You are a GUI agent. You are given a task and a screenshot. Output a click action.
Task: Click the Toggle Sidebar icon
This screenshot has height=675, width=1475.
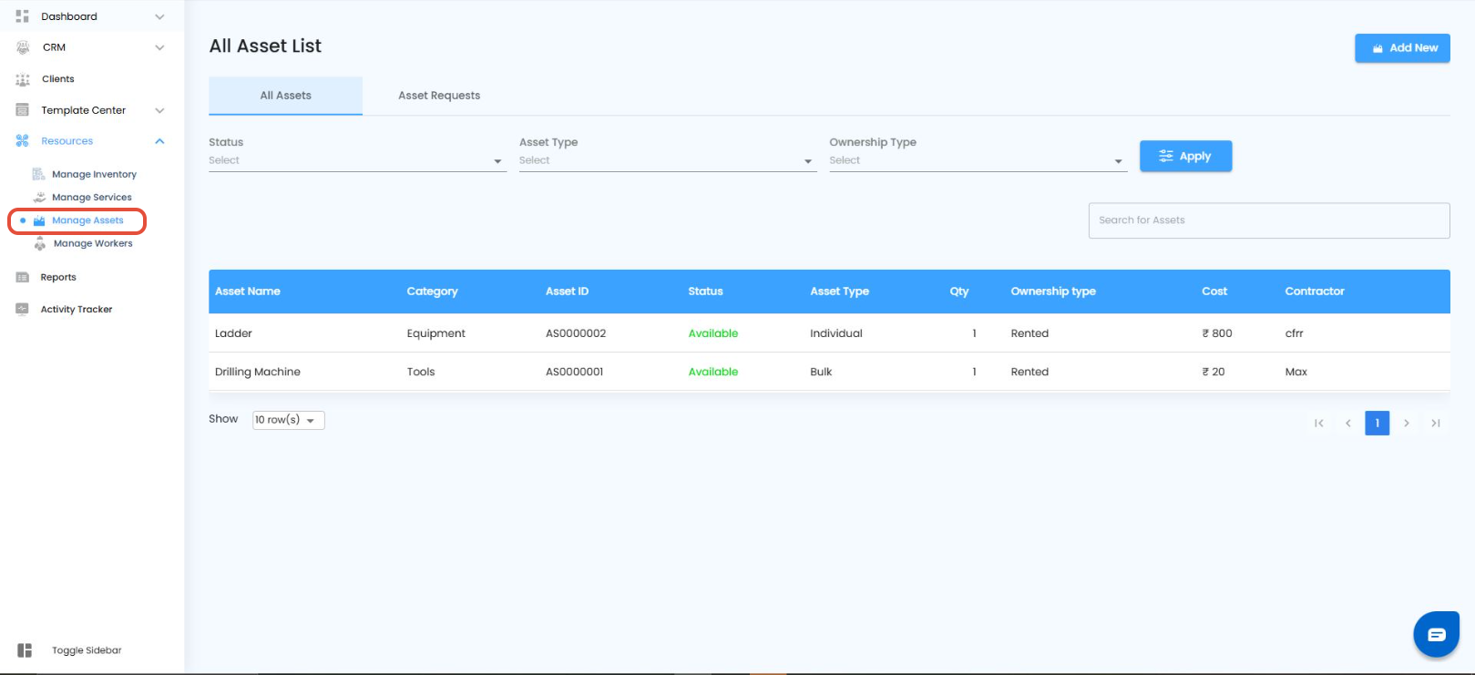click(25, 650)
